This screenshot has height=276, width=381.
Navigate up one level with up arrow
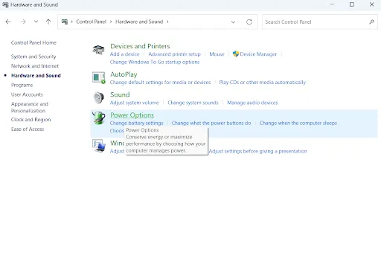pyautogui.click(x=48, y=22)
